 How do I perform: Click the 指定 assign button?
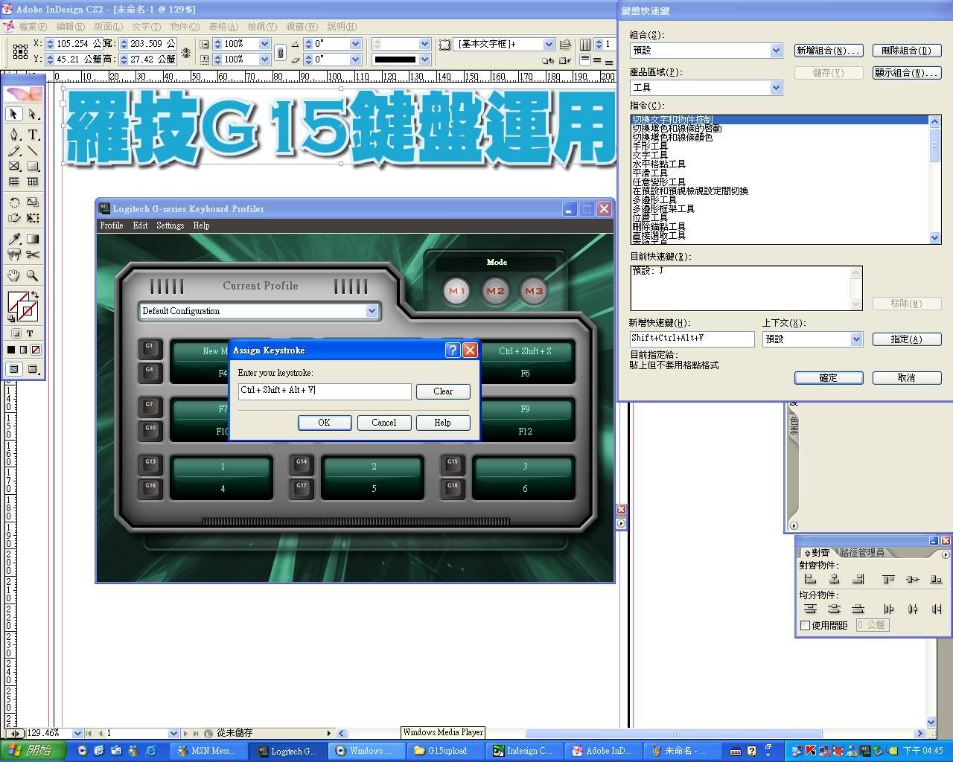(906, 339)
